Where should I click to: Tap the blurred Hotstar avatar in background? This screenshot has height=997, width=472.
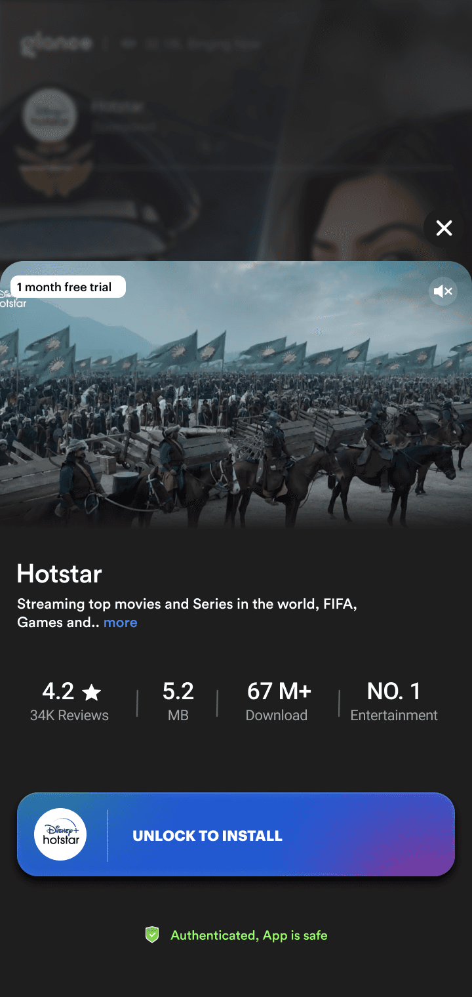[x=50, y=115]
